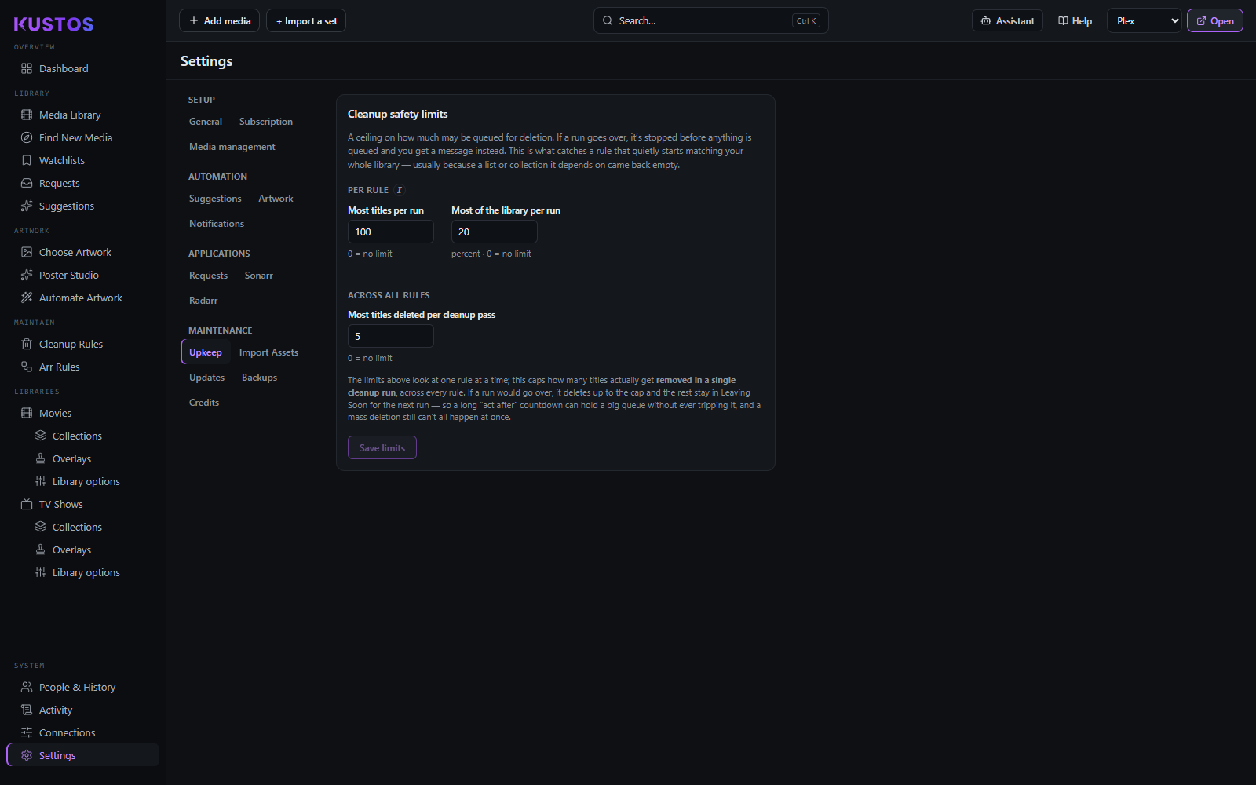Image resolution: width=1256 pixels, height=785 pixels.
Task: Click the Arr Rules icon
Action: (27, 367)
